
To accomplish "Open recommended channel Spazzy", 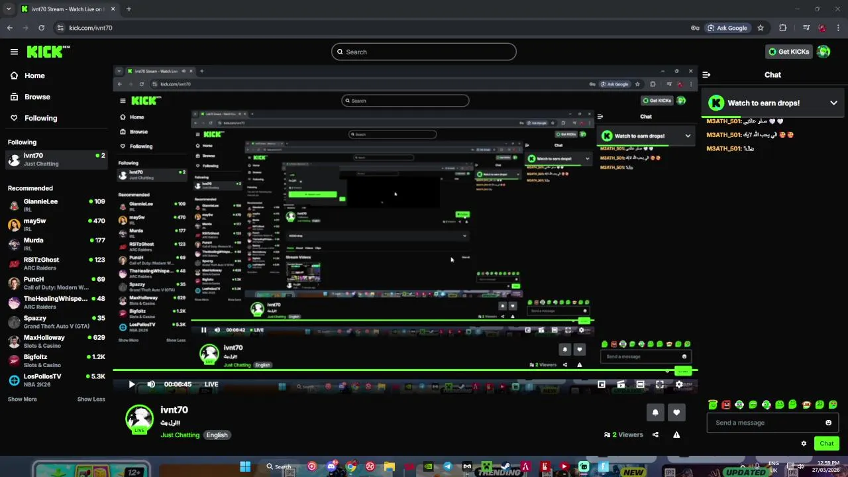I will [56, 322].
